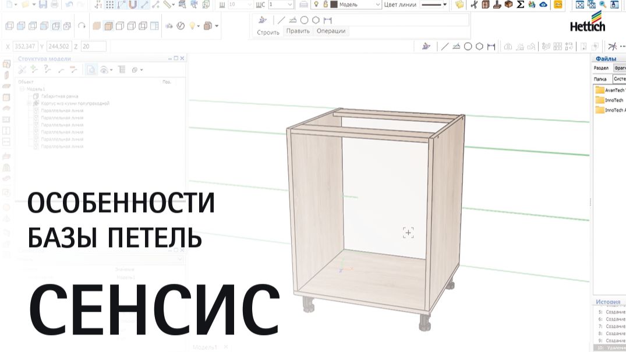
Task: Click the Модель1 document tab at bottom
Action: [x=205, y=347]
